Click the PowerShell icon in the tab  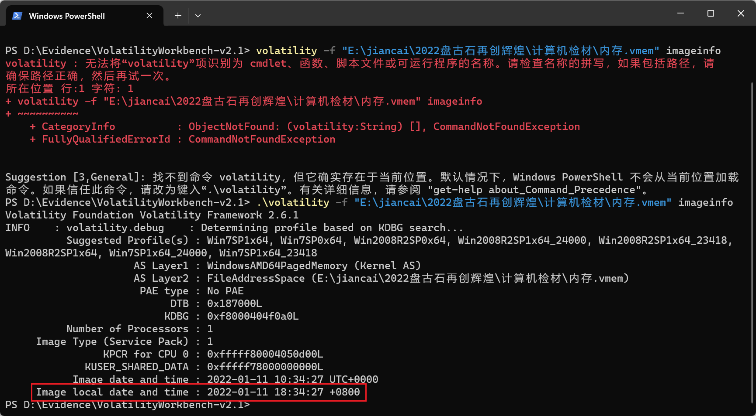[x=17, y=16]
